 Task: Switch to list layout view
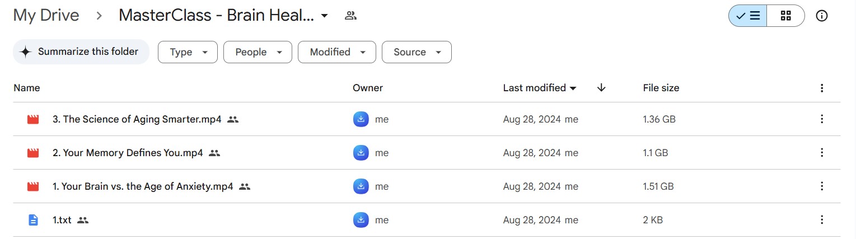pyautogui.click(x=748, y=16)
